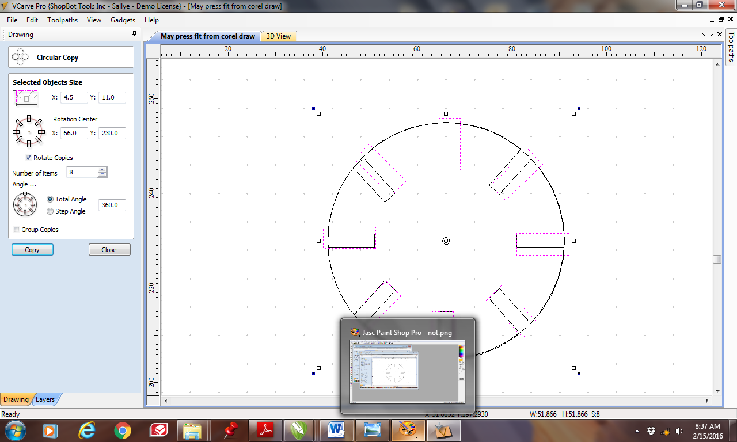The height and width of the screenshot is (442, 737).
Task: Click the Selected Objects Size X field
Action: tap(74, 97)
